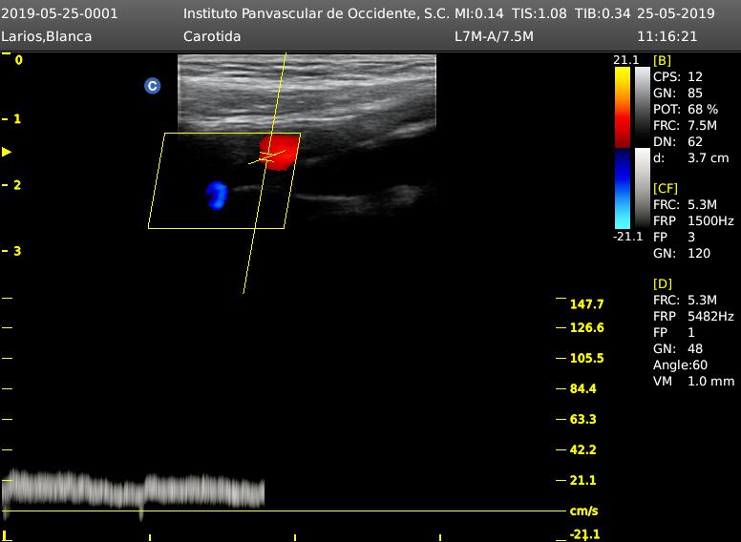Click the GN: 120 color gain value
This screenshot has width=741, height=542.
[x=682, y=254]
